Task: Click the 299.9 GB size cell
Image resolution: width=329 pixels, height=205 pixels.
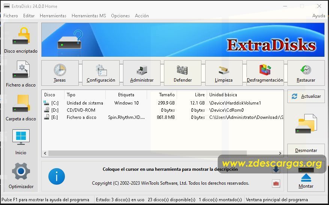Action: (166, 103)
